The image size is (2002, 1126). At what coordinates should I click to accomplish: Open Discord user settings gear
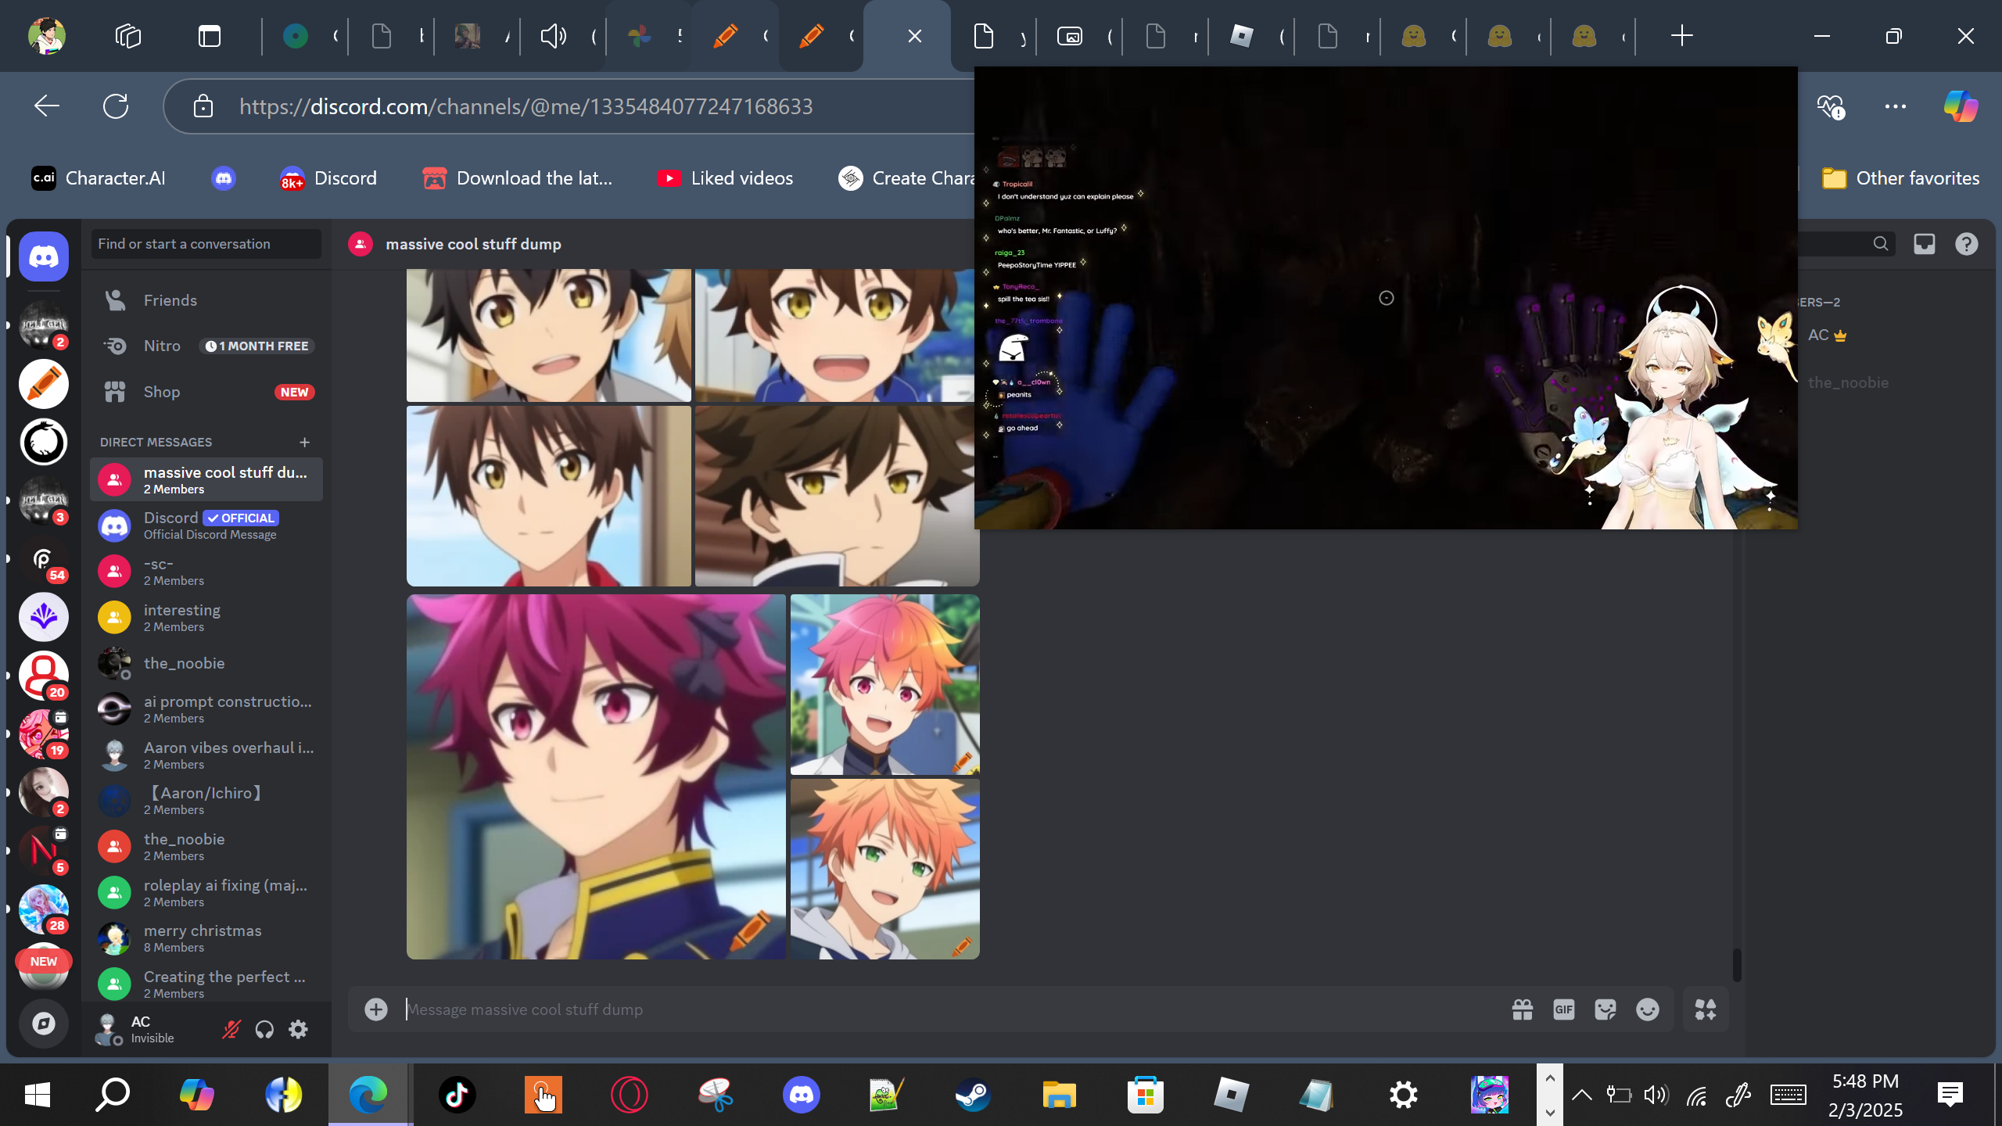(298, 1029)
